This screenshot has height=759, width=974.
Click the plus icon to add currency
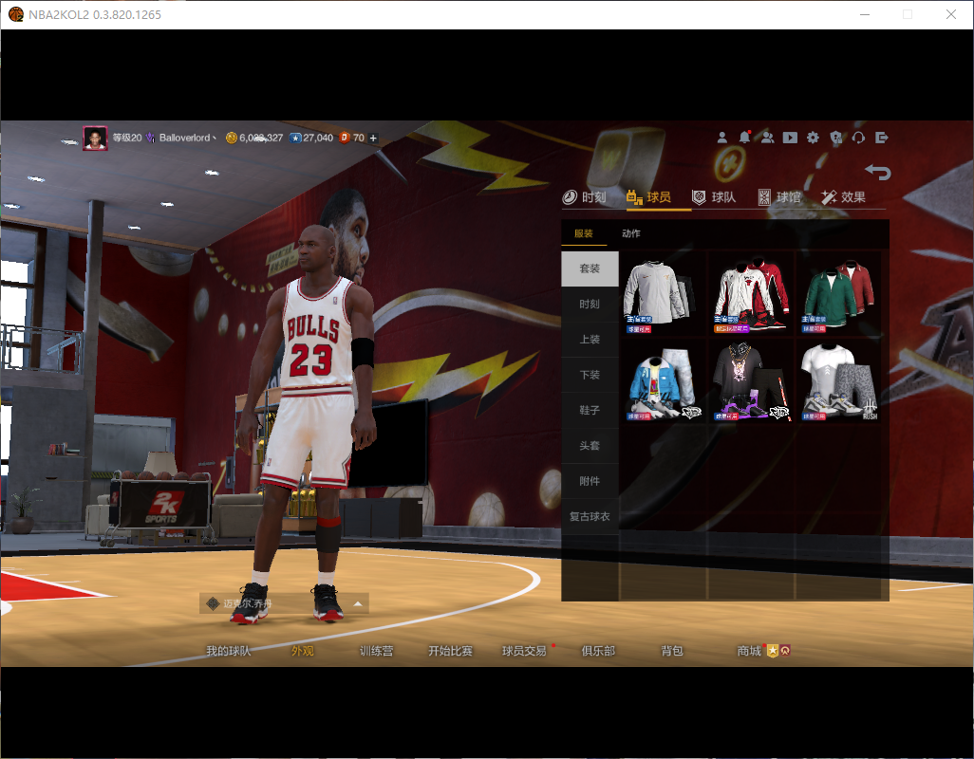tap(373, 138)
